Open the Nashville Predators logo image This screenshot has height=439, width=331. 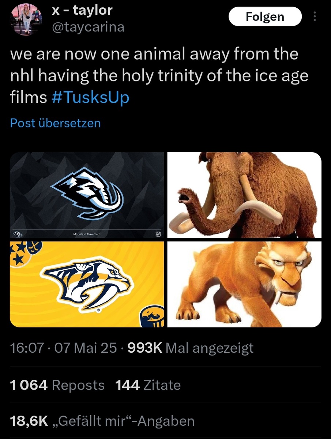point(87,284)
